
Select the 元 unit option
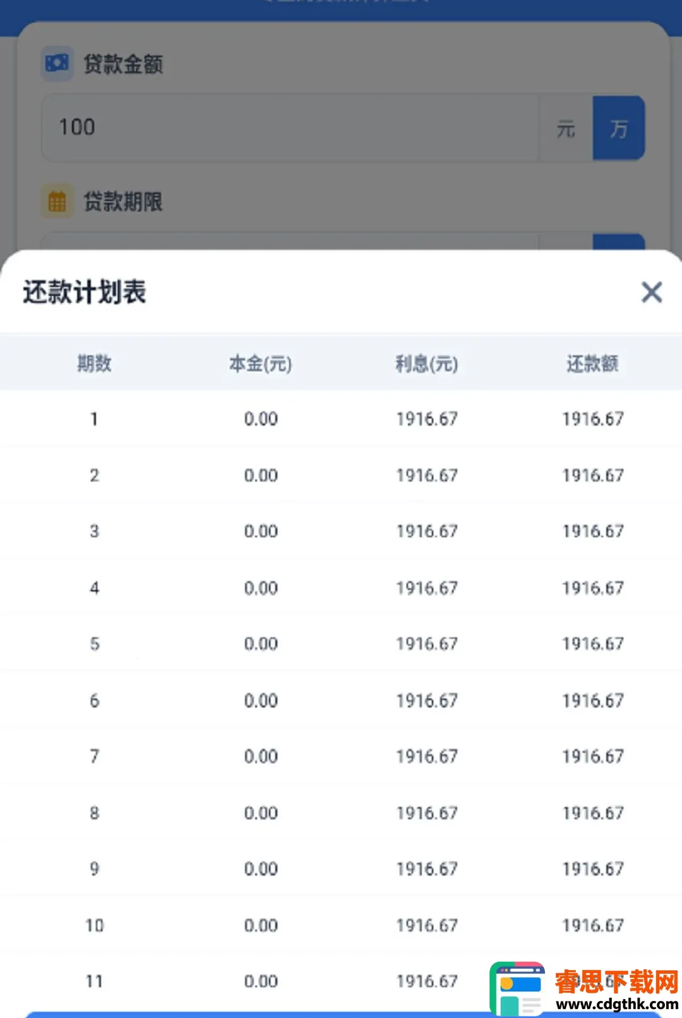(566, 129)
